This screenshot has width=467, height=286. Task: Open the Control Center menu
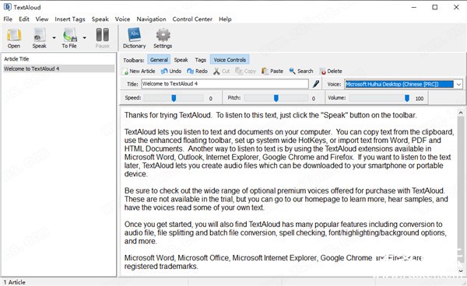(x=192, y=19)
